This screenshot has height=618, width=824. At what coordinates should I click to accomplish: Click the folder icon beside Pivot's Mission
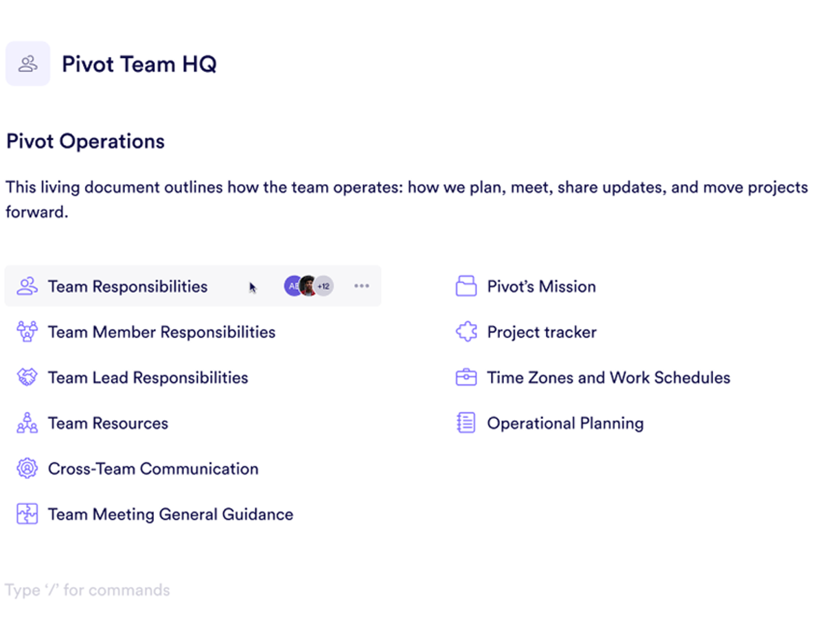pos(466,286)
